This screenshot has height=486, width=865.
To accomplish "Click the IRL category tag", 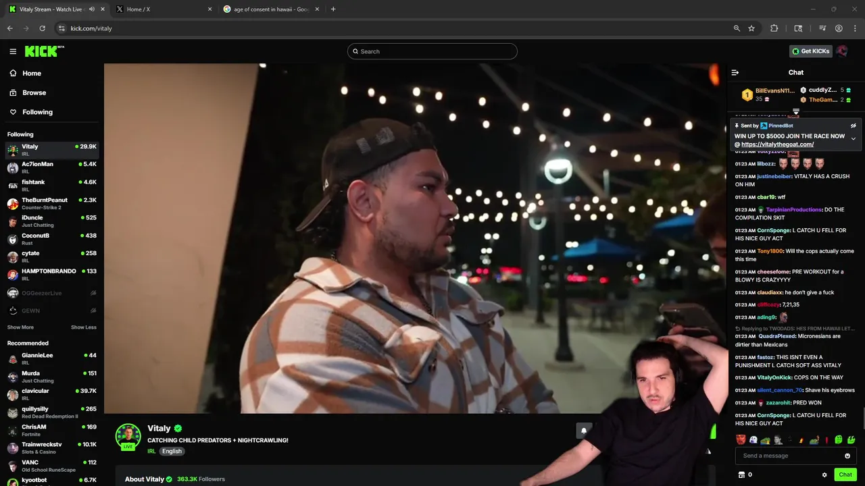I will (x=151, y=451).
